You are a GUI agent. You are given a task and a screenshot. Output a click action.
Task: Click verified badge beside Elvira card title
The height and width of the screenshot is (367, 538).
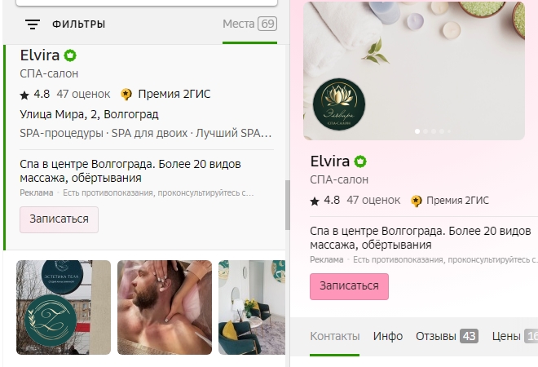[x=360, y=161]
